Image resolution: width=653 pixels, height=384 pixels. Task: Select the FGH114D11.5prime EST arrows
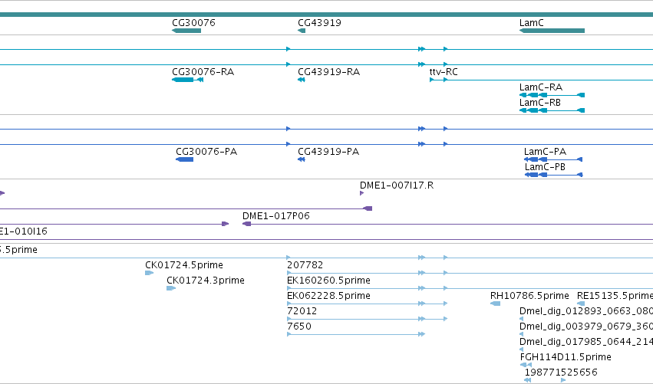[526, 365]
